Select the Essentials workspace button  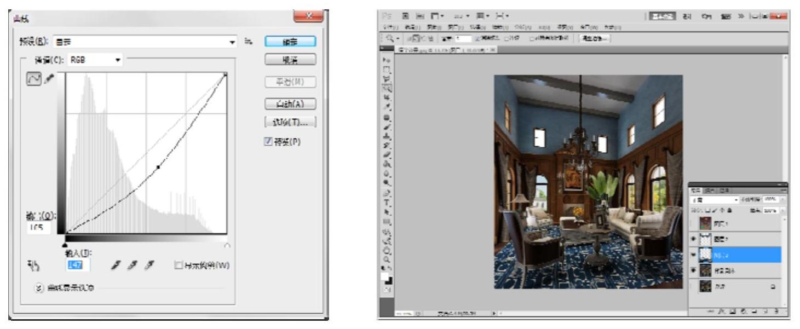[662, 15]
